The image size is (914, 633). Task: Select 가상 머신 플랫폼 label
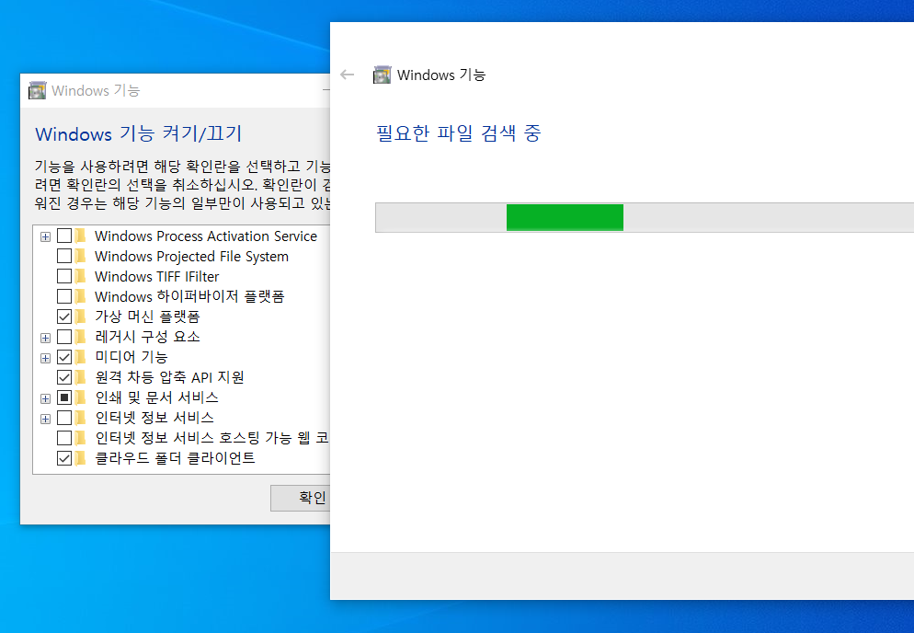click(147, 316)
